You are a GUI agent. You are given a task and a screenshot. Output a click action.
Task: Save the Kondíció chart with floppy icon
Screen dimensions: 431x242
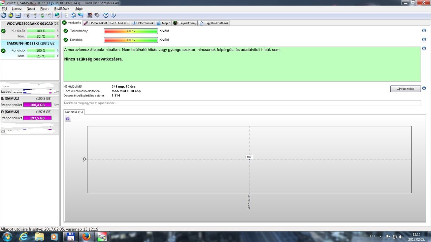click(68, 119)
